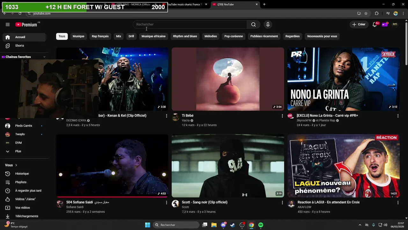This screenshot has width=408, height=230.
Task: Open Chrome media controls icon
Action: pyautogui.click(x=388, y=13)
